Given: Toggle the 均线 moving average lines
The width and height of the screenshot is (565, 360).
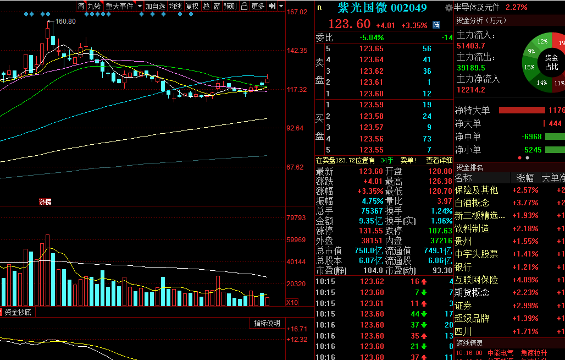Looking at the screenshot, I should pos(175,6).
